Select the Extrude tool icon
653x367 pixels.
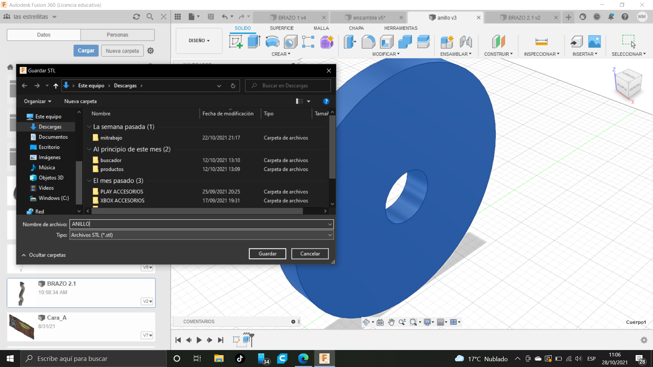point(254,42)
